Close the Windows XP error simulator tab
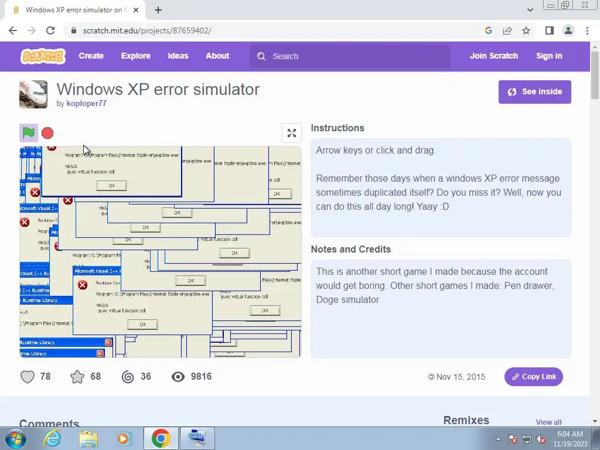The height and width of the screenshot is (450, 600). (136, 11)
